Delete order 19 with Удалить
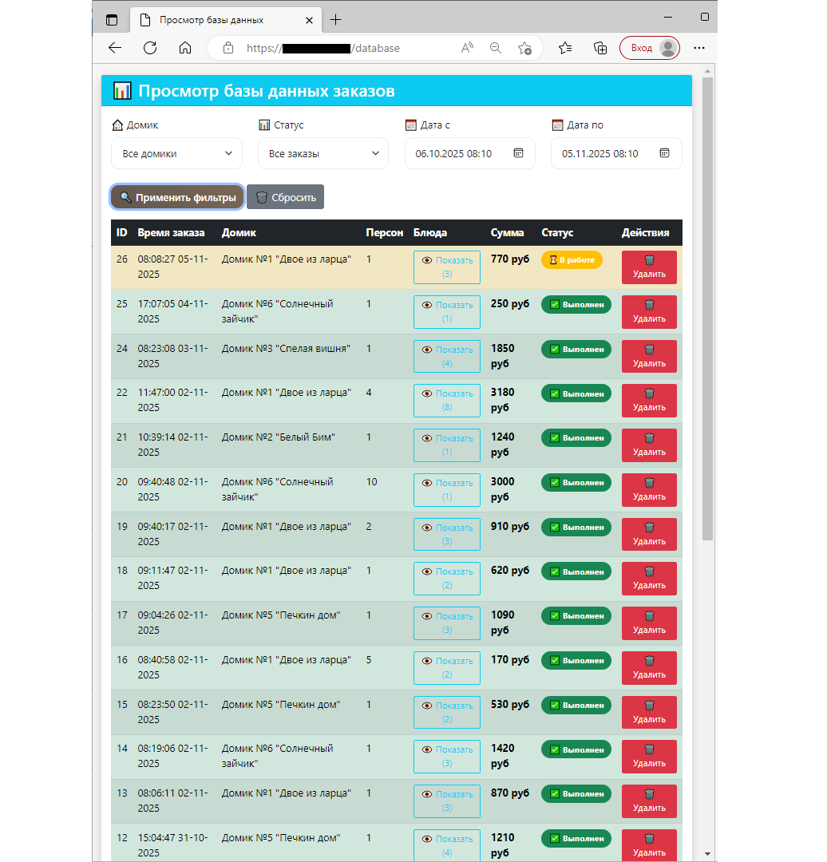Viewport: 827px width, 862px height. tap(650, 534)
